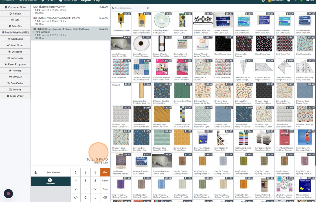Open the Info panel button
316x202 pixels.
[x=15, y=20]
